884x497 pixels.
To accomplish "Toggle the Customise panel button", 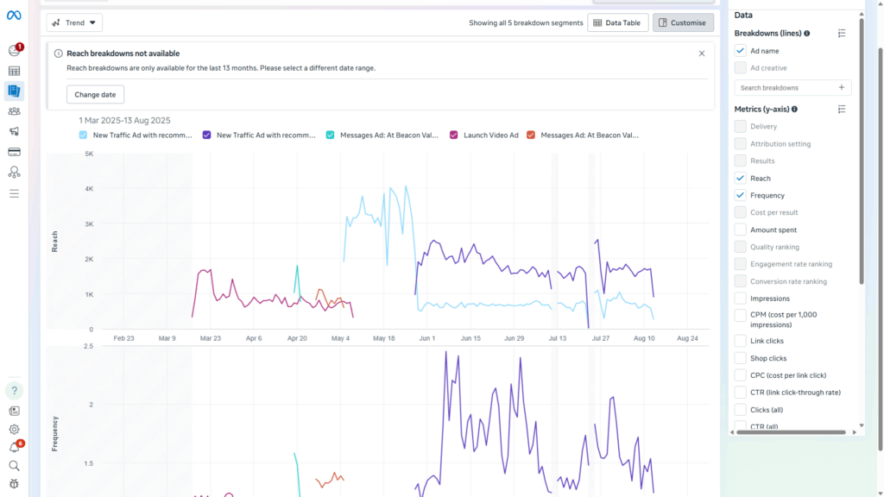I will [683, 22].
